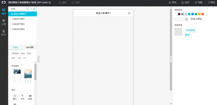217x105 pixels.
Task: Click the checkered background image preview
Action: (178, 32)
